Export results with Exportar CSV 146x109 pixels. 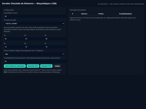coord(33,66)
